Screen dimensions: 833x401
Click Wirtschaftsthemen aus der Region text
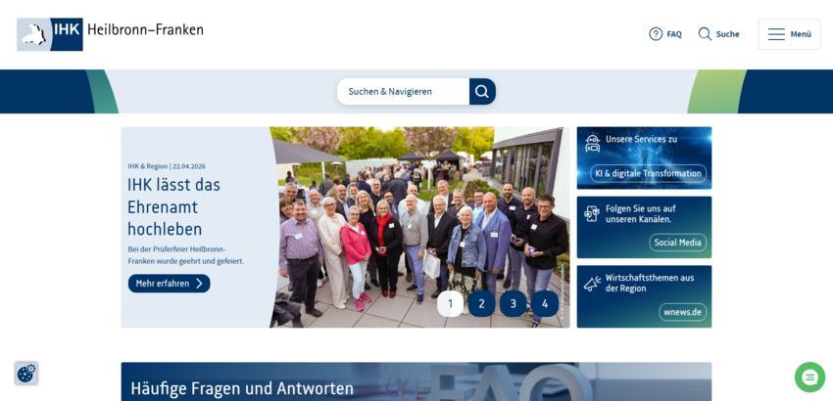click(650, 283)
